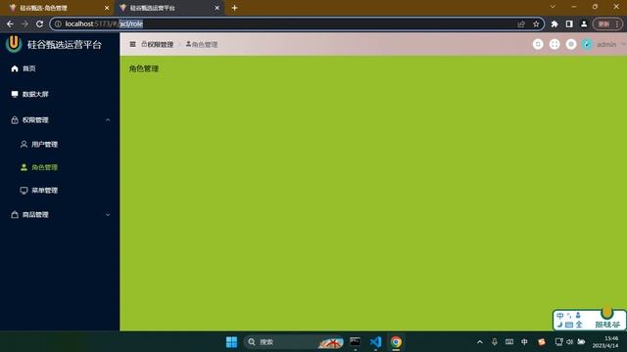Close the first browser tab
Image resolution: width=627 pixels, height=352 pixels.
pos(107,8)
